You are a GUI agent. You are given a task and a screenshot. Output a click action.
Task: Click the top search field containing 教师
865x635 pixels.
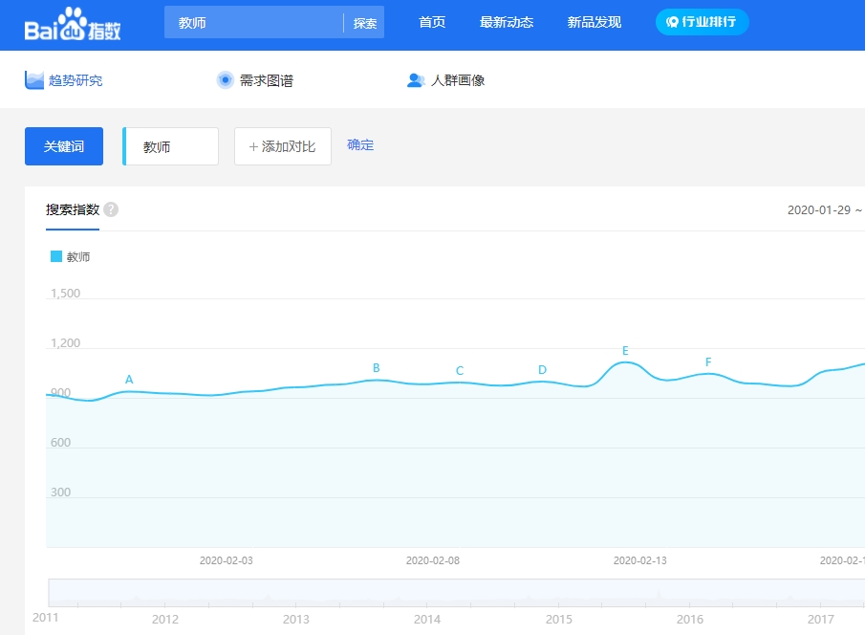click(x=253, y=23)
